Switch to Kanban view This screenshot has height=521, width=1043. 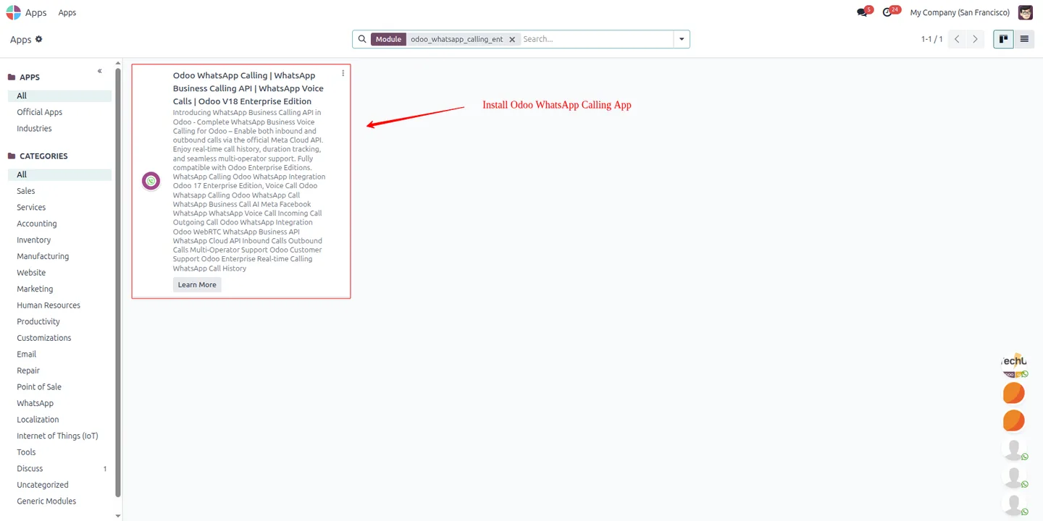point(1003,39)
